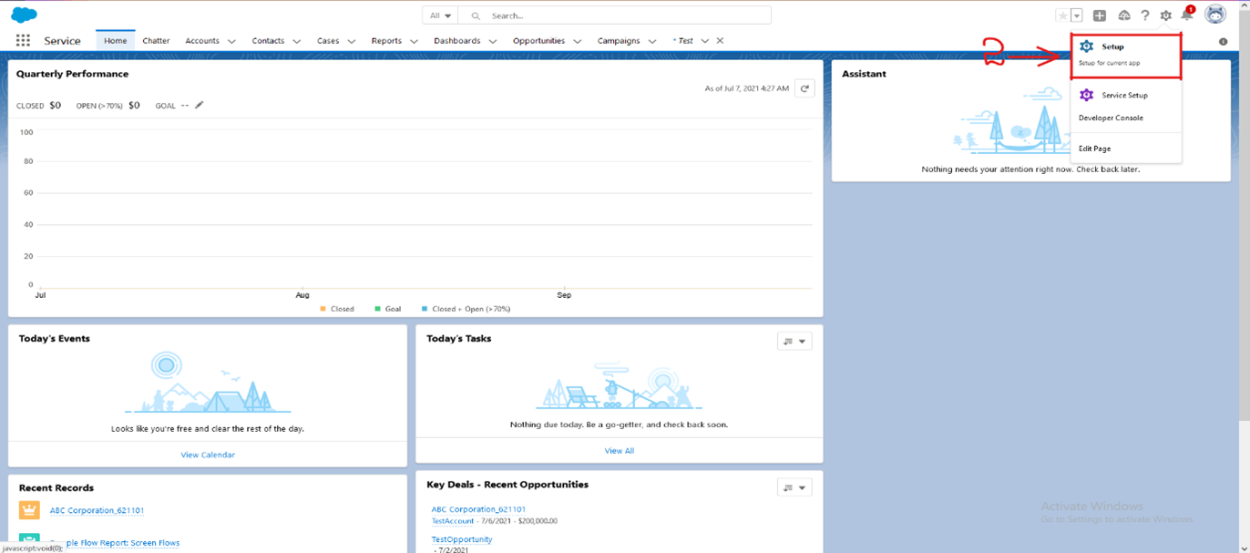Screen dimensions: 1250x553
Task: Expand the Accounts tab dropdown
Action: 231,41
